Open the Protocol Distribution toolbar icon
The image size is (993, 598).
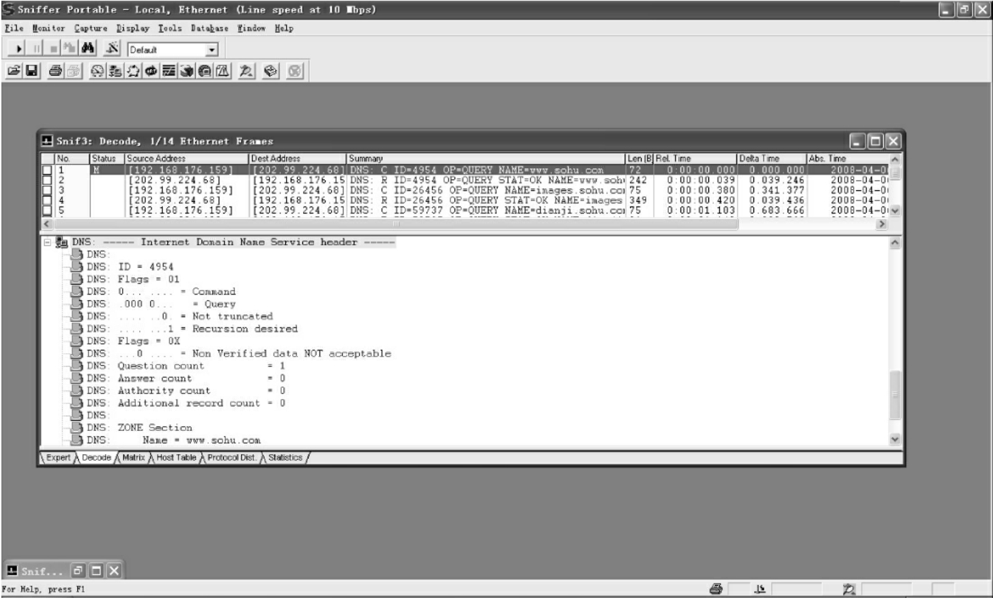186,71
